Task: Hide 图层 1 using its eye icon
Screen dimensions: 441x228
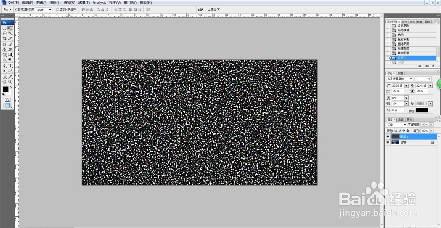Action: [x=388, y=137]
